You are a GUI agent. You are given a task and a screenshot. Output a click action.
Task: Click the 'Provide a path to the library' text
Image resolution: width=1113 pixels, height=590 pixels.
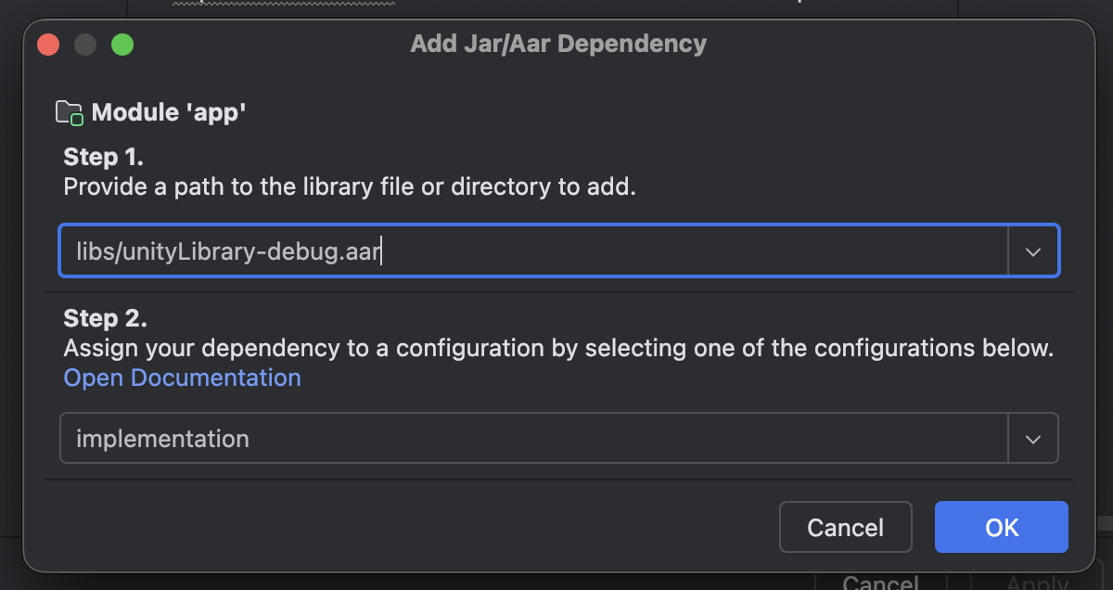point(350,186)
